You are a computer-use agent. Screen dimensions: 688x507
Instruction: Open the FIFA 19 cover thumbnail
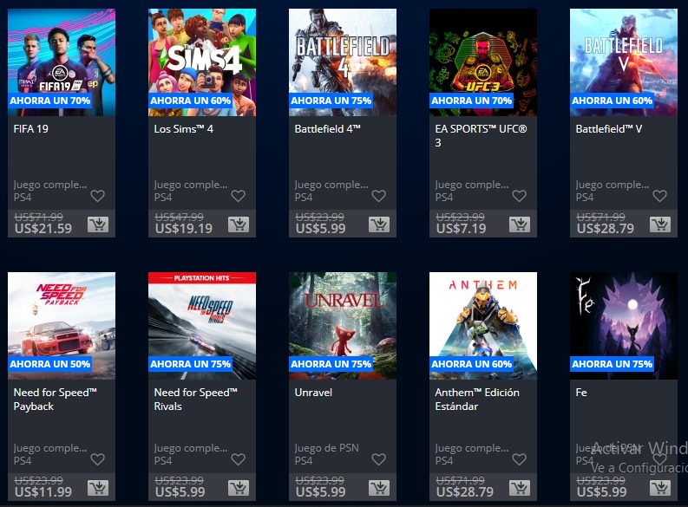[x=62, y=62]
